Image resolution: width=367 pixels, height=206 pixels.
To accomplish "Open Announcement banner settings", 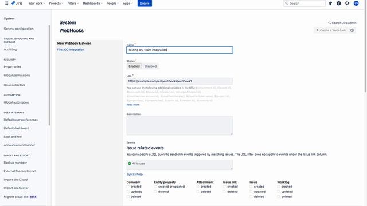I will pos(19,145).
